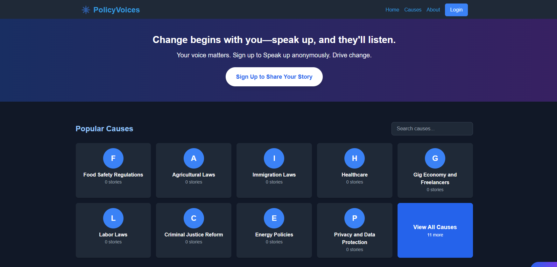The image size is (557, 267).
Task: Open the Energy Policies cause title
Action: click(x=274, y=235)
